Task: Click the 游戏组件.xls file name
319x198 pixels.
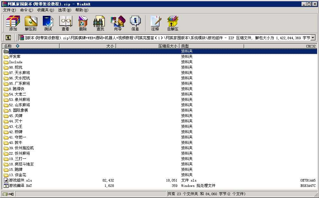Action: (21, 180)
